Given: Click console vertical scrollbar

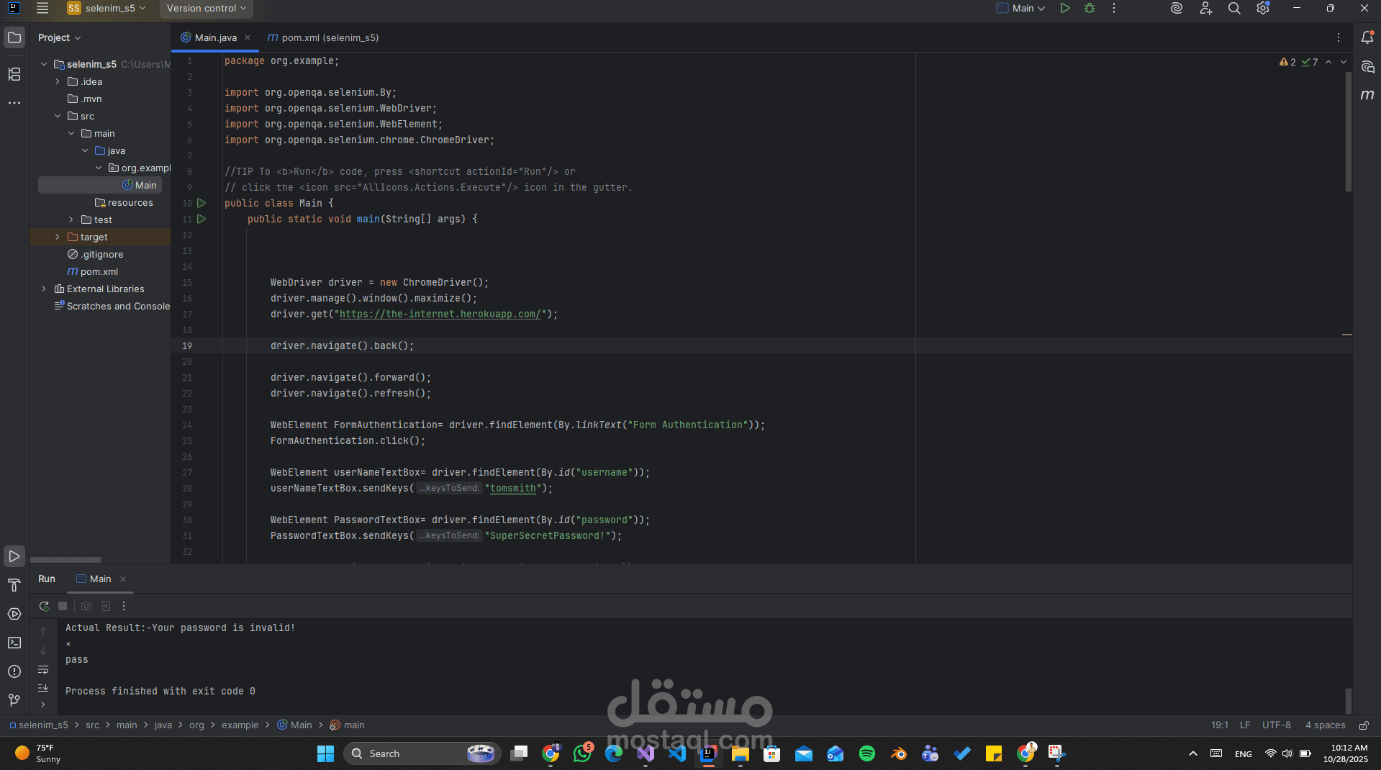Looking at the screenshot, I should coord(1349,699).
